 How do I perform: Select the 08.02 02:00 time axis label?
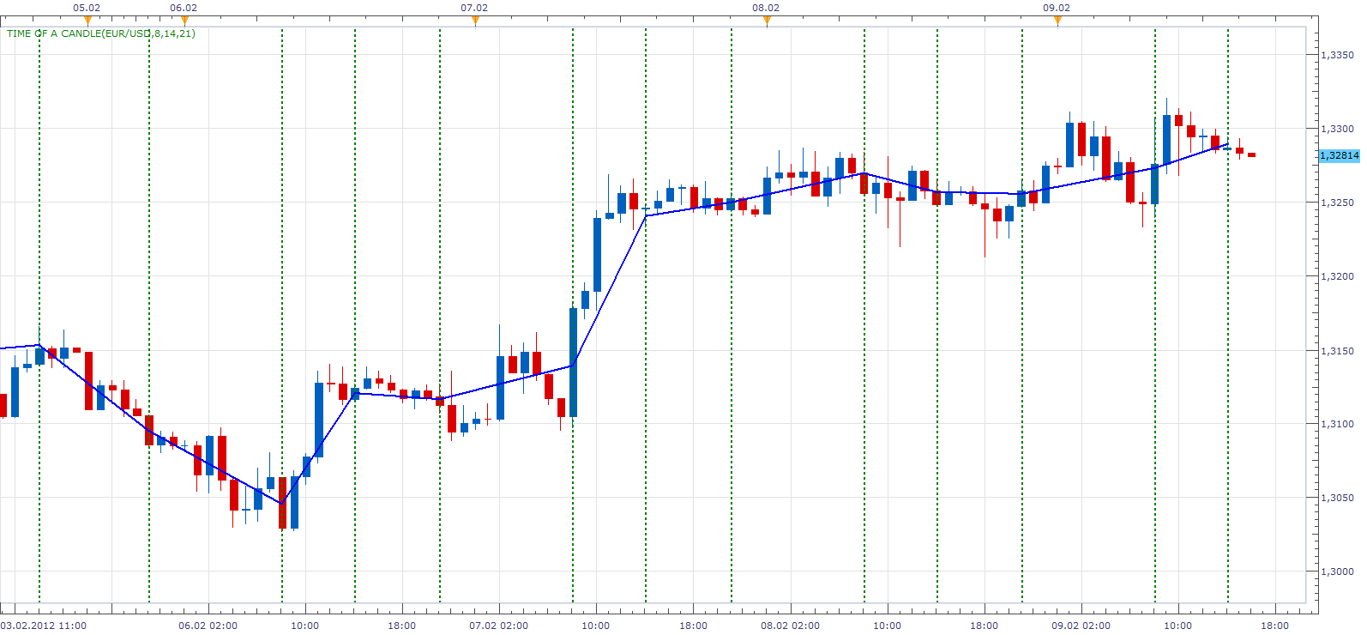[x=791, y=626]
